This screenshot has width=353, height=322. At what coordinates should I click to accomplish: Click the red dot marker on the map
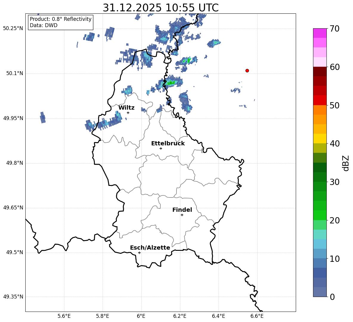click(x=247, y=71)
